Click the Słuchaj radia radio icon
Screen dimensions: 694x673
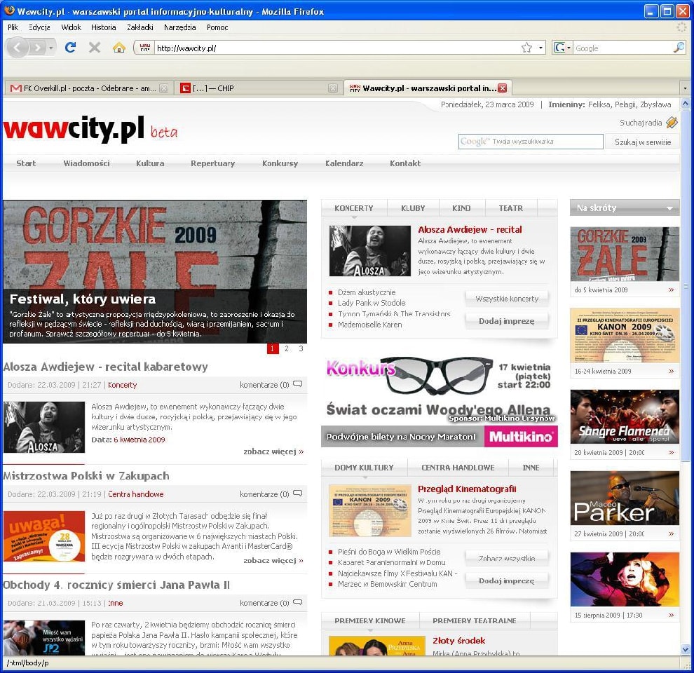click(672, 122)
